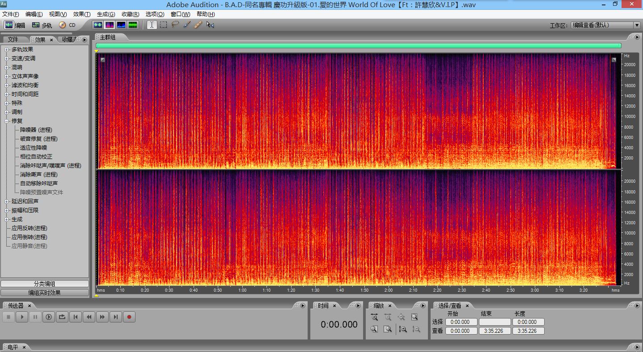The image size is (643, 352).
Task: Click the 分类编组 button
Action: coord(45,284)
